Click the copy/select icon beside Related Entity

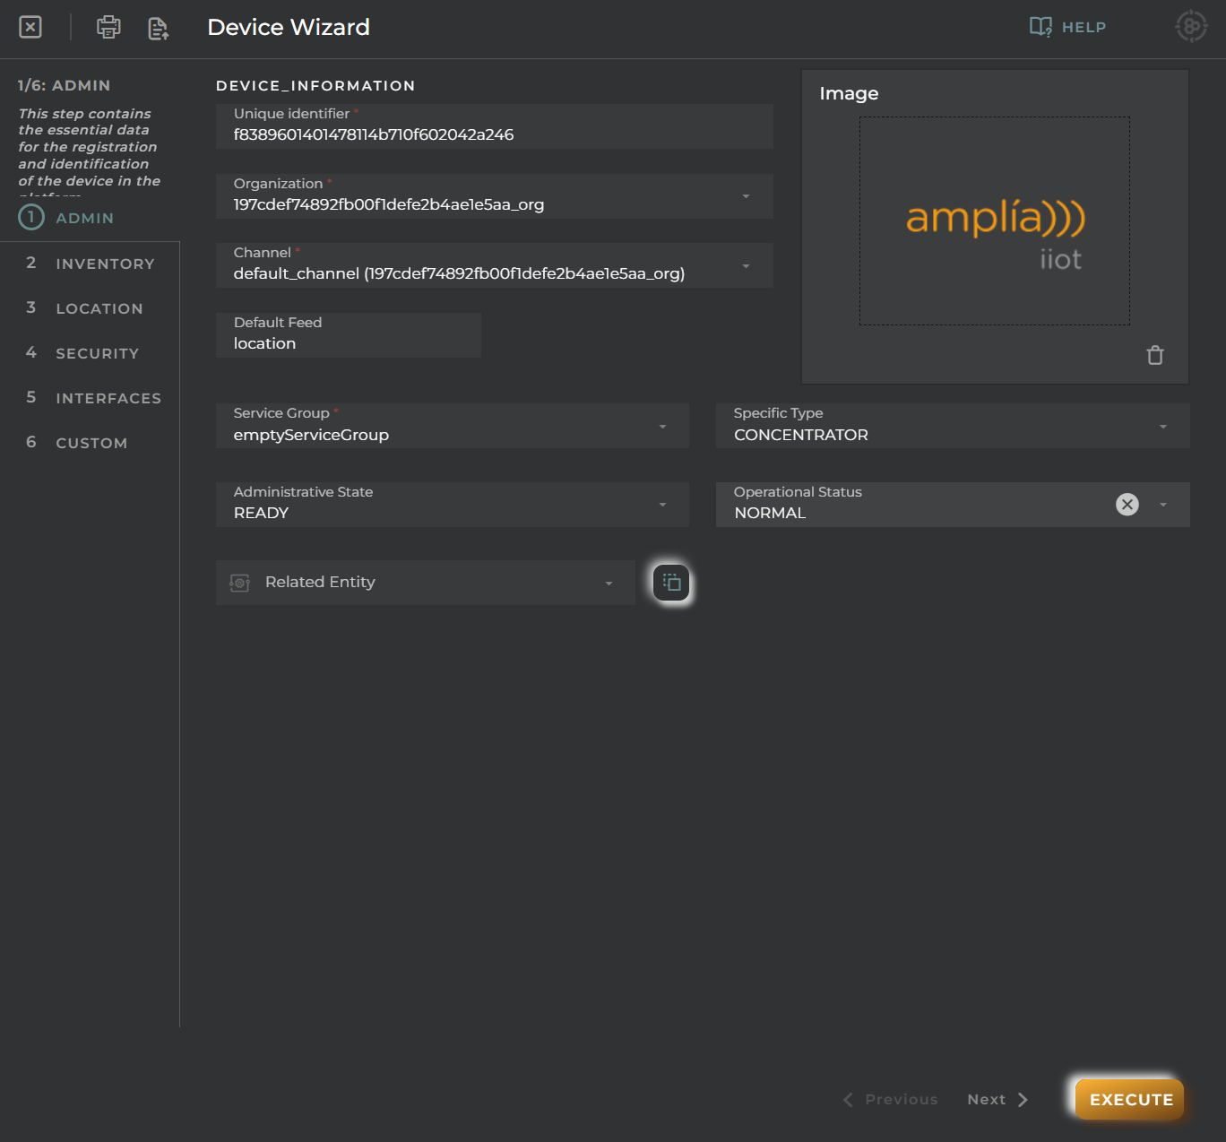671,583
